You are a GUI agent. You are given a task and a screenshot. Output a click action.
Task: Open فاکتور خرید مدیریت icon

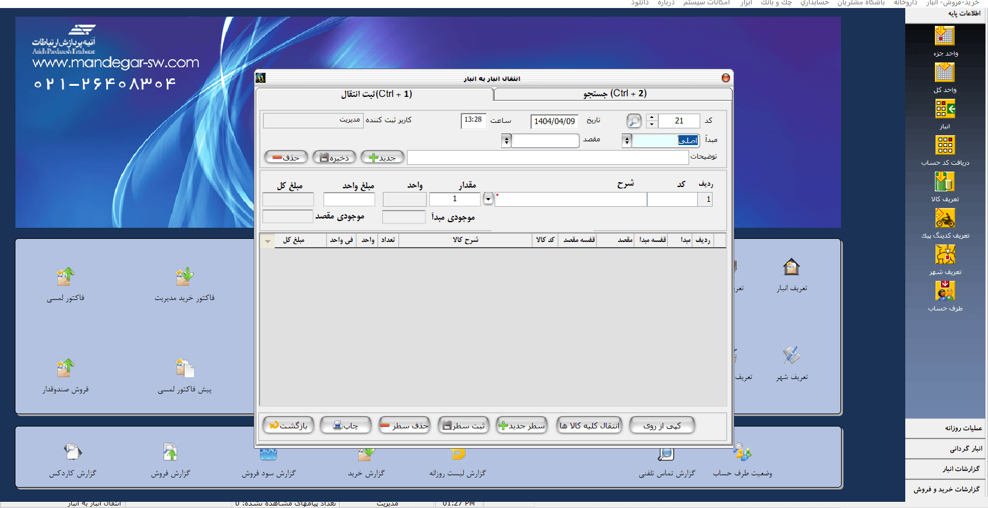(185, 277)
